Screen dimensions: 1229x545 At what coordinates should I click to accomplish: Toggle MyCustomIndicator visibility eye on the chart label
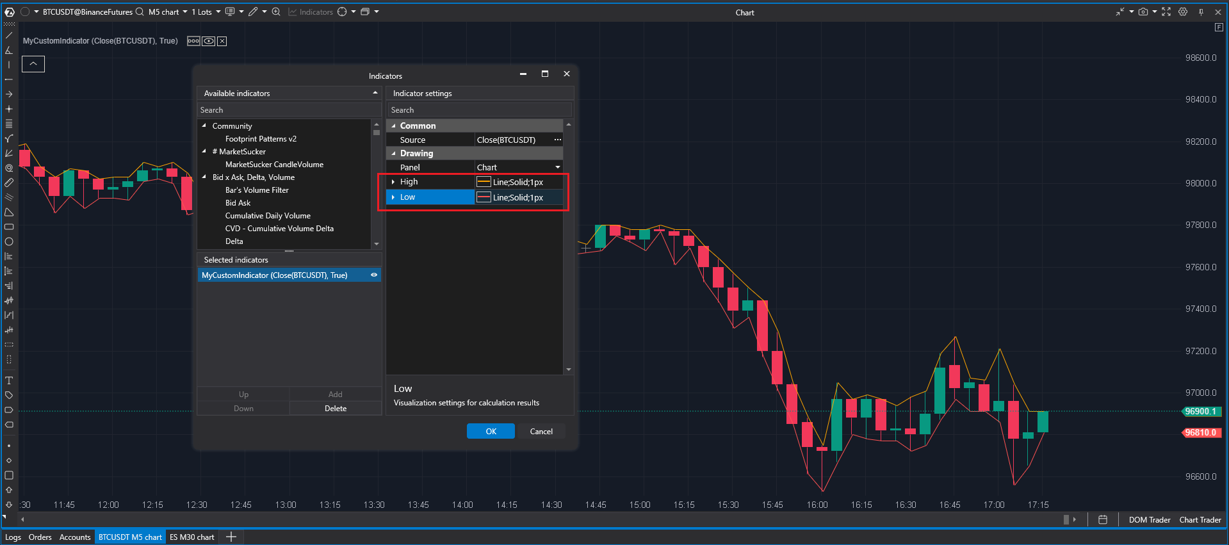209,41
